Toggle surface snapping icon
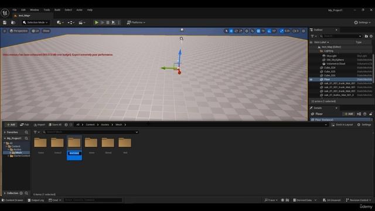 pyautogui.click(x=253, y=31)
